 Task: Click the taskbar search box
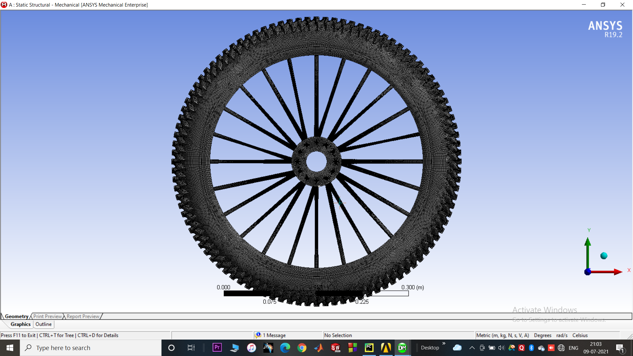coord(91,348)
